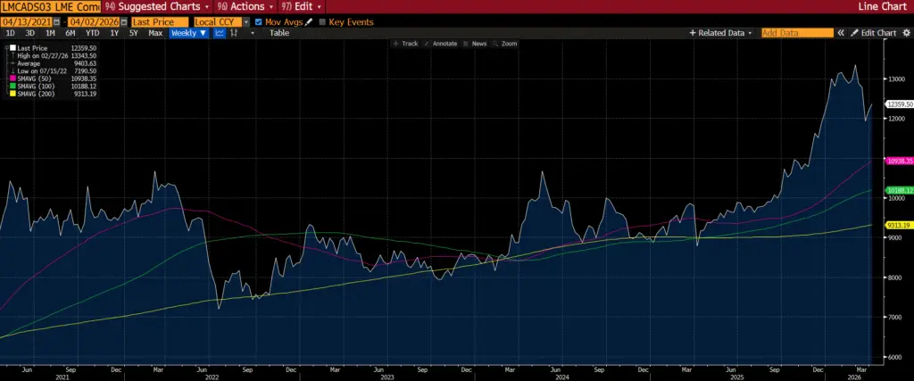
Task: Open the News overlay tool
Action: 475,44
